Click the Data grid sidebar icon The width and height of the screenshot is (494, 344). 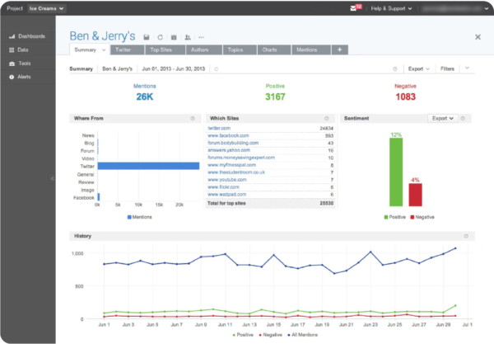click(12, 49)
